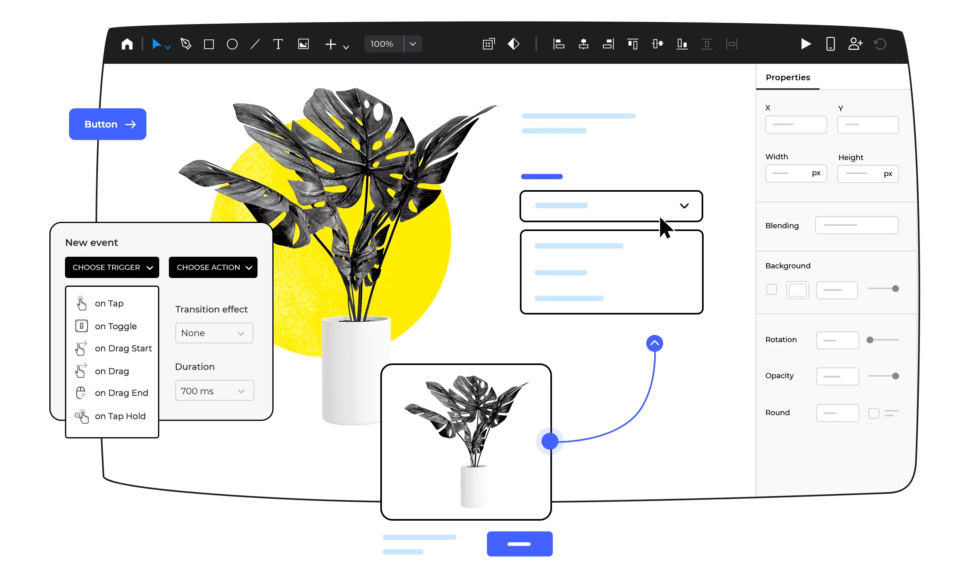
Task: Select the on Drag End trigger
Action: coord(121,393)
